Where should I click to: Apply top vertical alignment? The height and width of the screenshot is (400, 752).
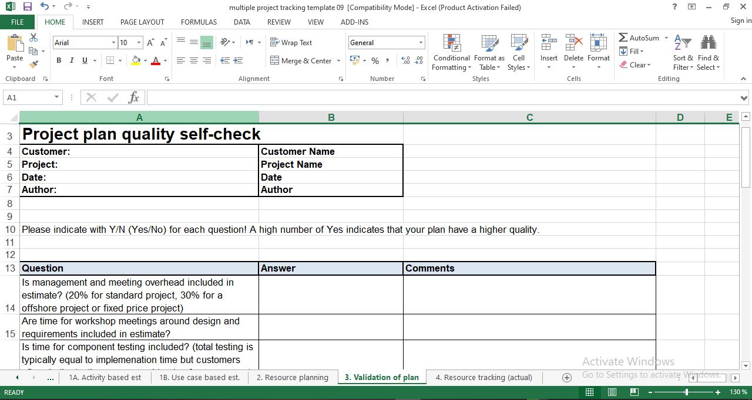(181, 42)
